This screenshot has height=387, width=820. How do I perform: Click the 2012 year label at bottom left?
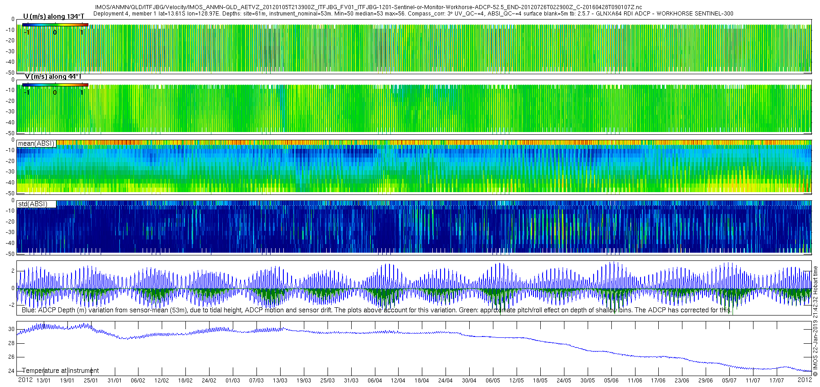[x=26, y=380]
